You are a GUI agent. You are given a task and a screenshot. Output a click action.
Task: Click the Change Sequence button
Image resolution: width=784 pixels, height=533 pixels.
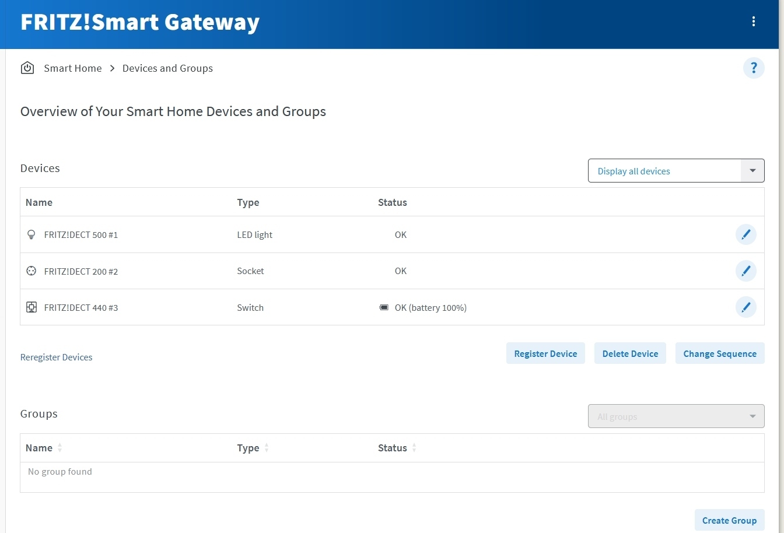tap(720, 353)
